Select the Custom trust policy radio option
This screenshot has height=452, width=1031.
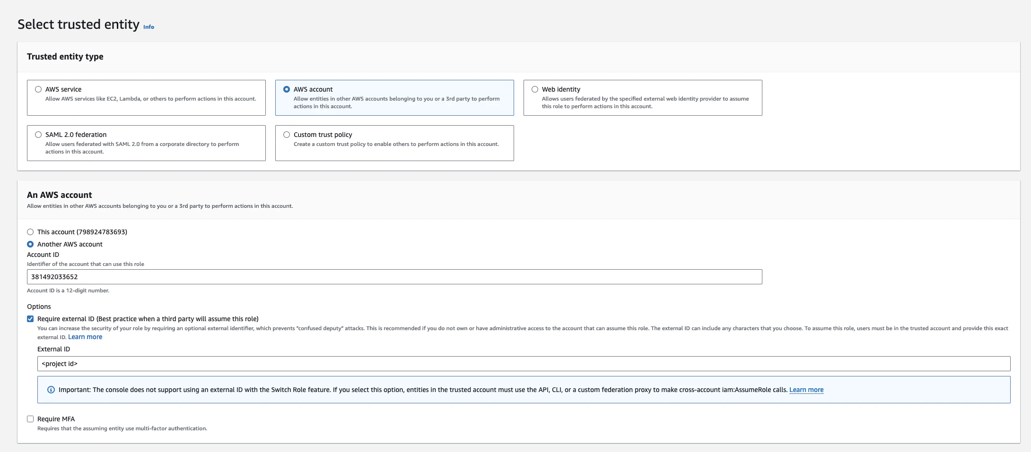pyautogui.click(x=287, y=135)
